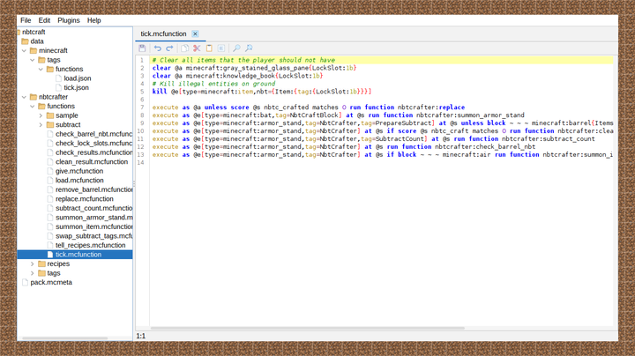The height and width of the screenshot is (356, 635).
Task: Close the tick.mcfunction tab
Action: click(x=195, y=33)
